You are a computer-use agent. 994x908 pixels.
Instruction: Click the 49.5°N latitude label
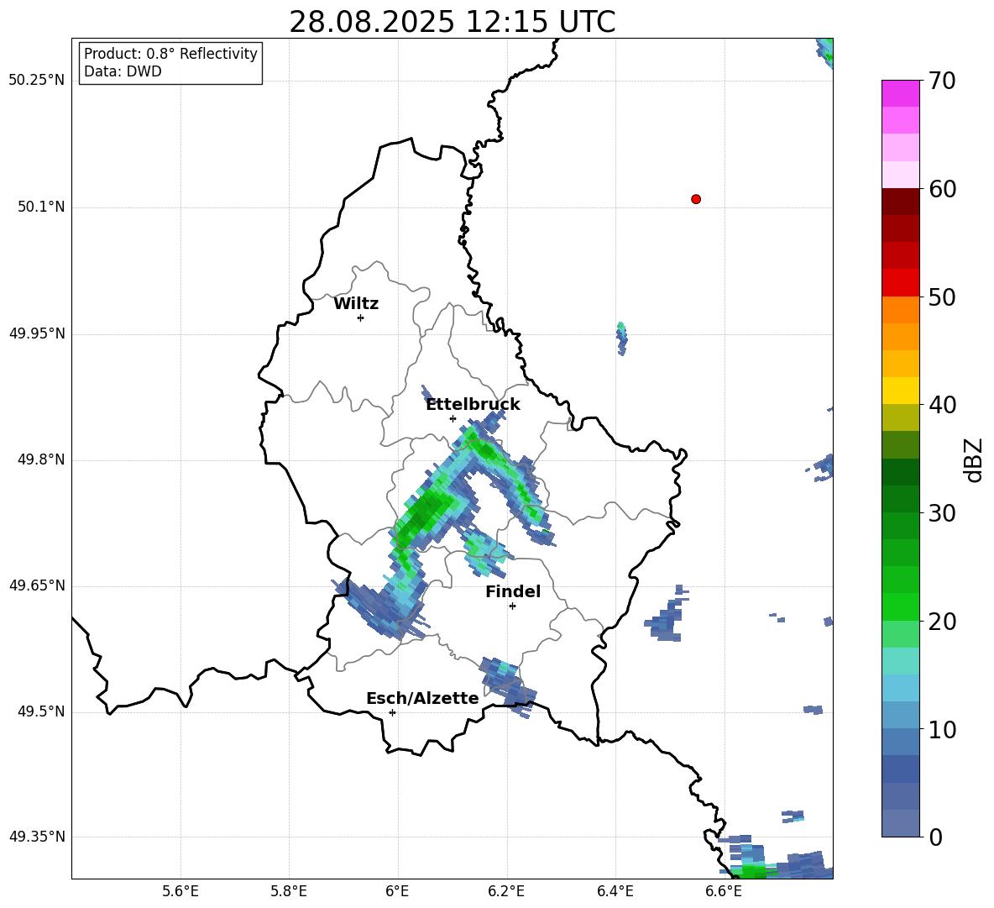pos(41,711)
